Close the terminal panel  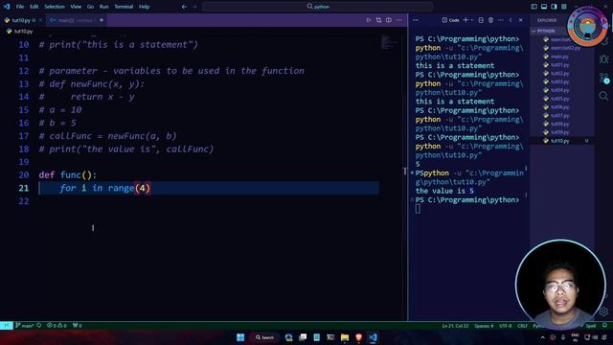pos(521,20)
